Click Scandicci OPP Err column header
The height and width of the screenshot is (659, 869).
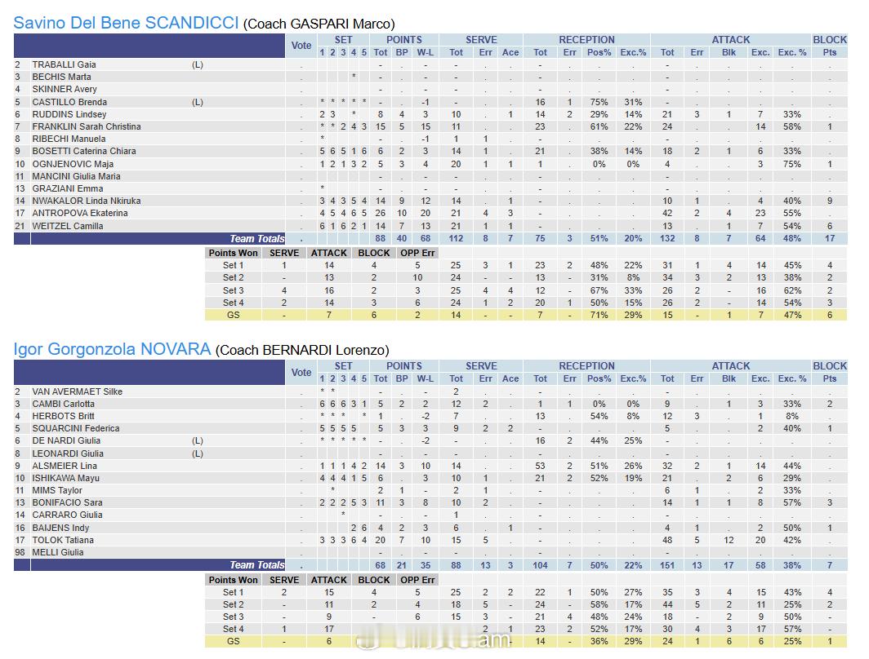[x=417, y=253]
